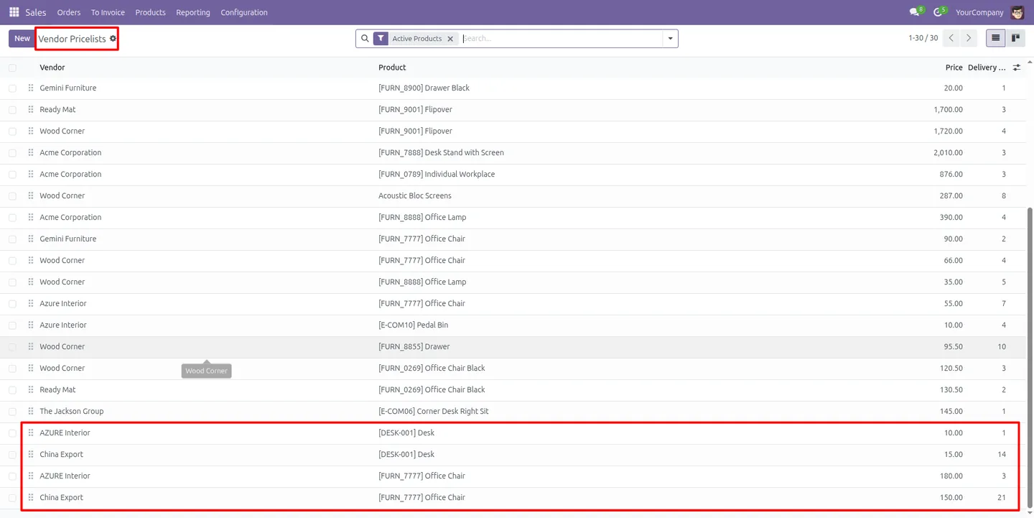The height and width of the screenshot is (518, 1034).
Task: Click drag handle of Acoustic Bloc Screens row
Action: (x=31, y=195)
